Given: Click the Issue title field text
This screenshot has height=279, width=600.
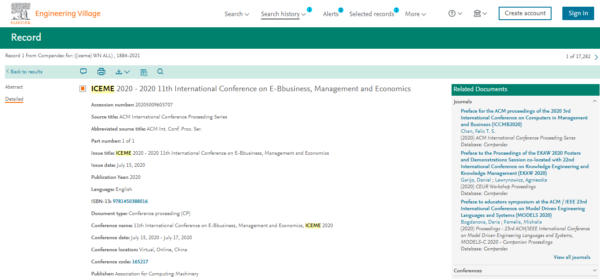Looking at the screenshot, I should (222, 153).
